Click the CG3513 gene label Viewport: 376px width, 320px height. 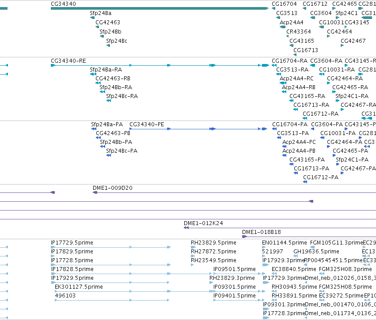[x=287, y=13]
